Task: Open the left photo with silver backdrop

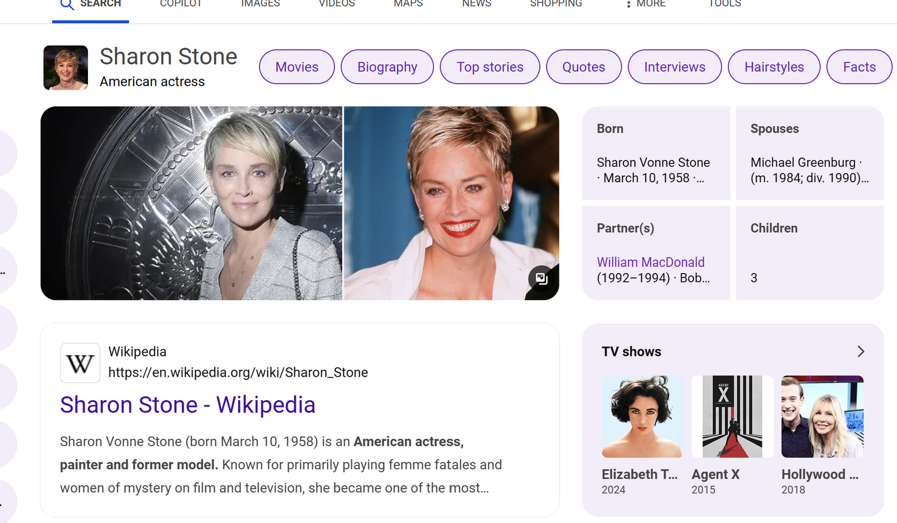Action: click(x=191, y=203)
